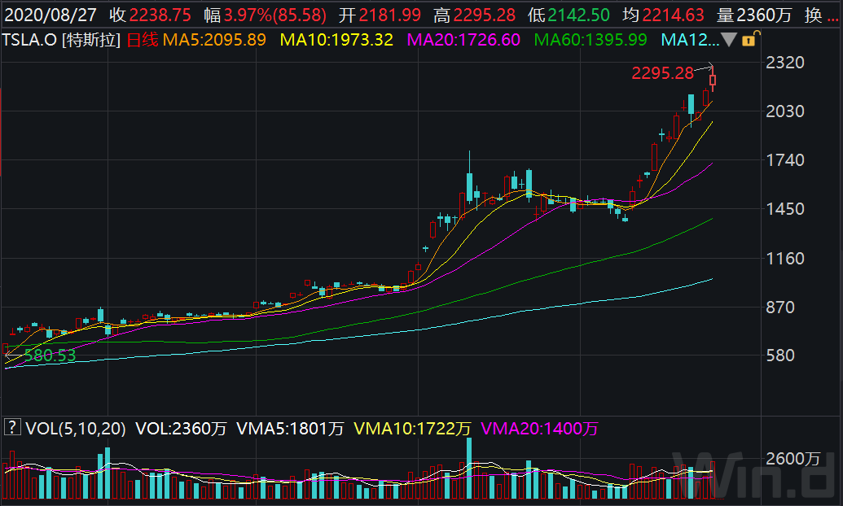Click the average price 2214.63
The image size is (843, 506).
click(x=673, y=15)
